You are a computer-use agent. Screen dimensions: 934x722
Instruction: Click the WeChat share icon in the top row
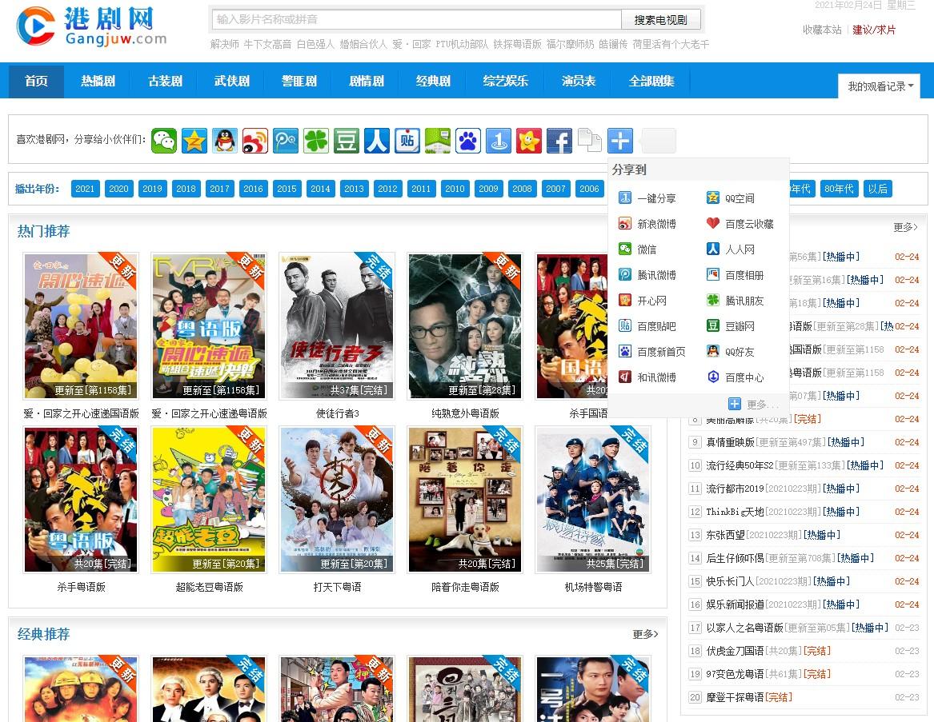pyautogui.click(x=164, y=141)
